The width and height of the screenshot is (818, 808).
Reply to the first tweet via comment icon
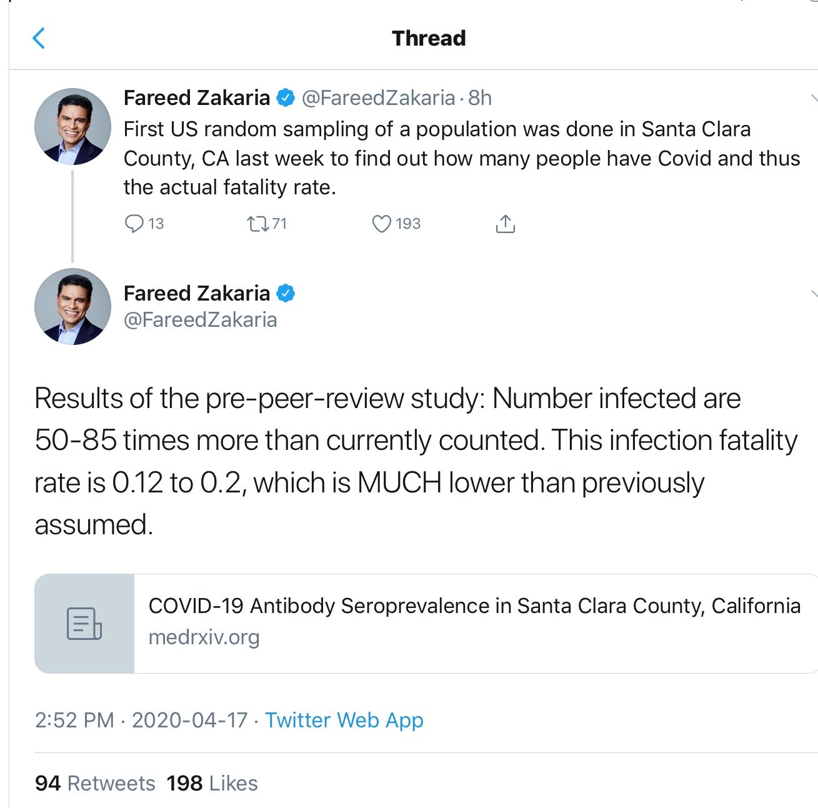[x=134, y=224]
